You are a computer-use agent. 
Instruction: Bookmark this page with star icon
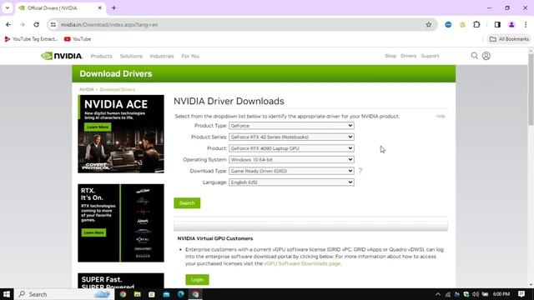click(428, 24)
